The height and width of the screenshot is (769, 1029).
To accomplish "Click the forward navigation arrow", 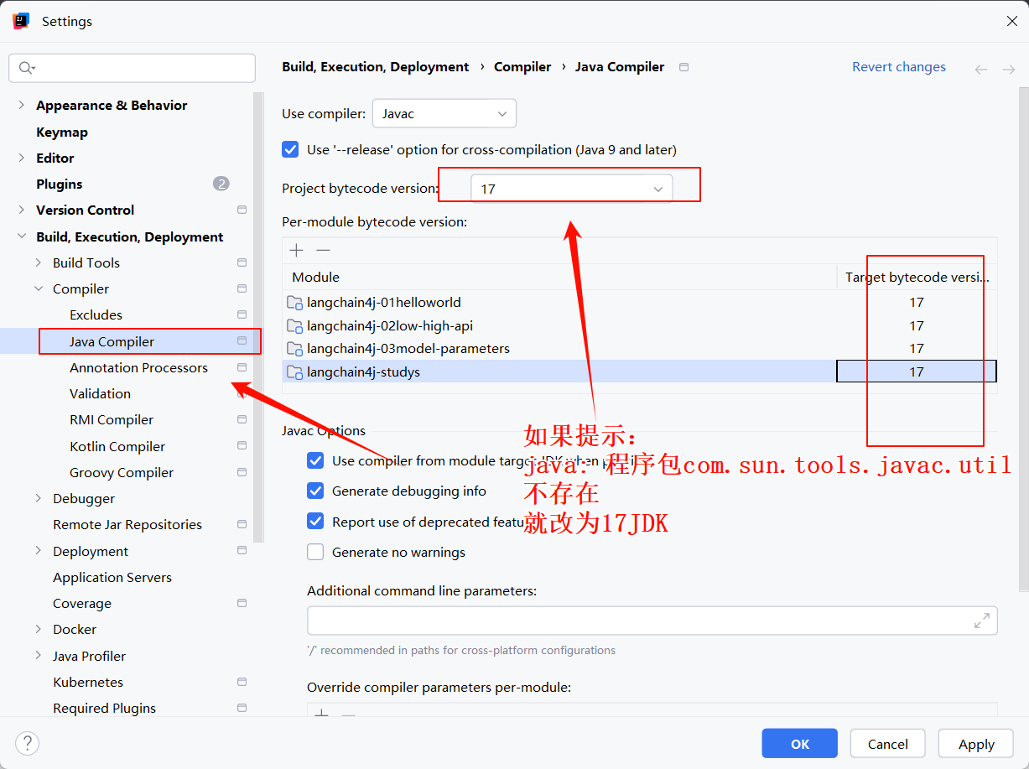I will coord(1009,69).
